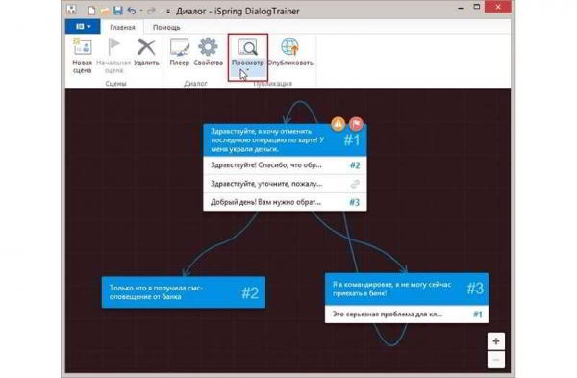Click the red flag marker on scene #1
577x378 pixels.
(356, 124)
